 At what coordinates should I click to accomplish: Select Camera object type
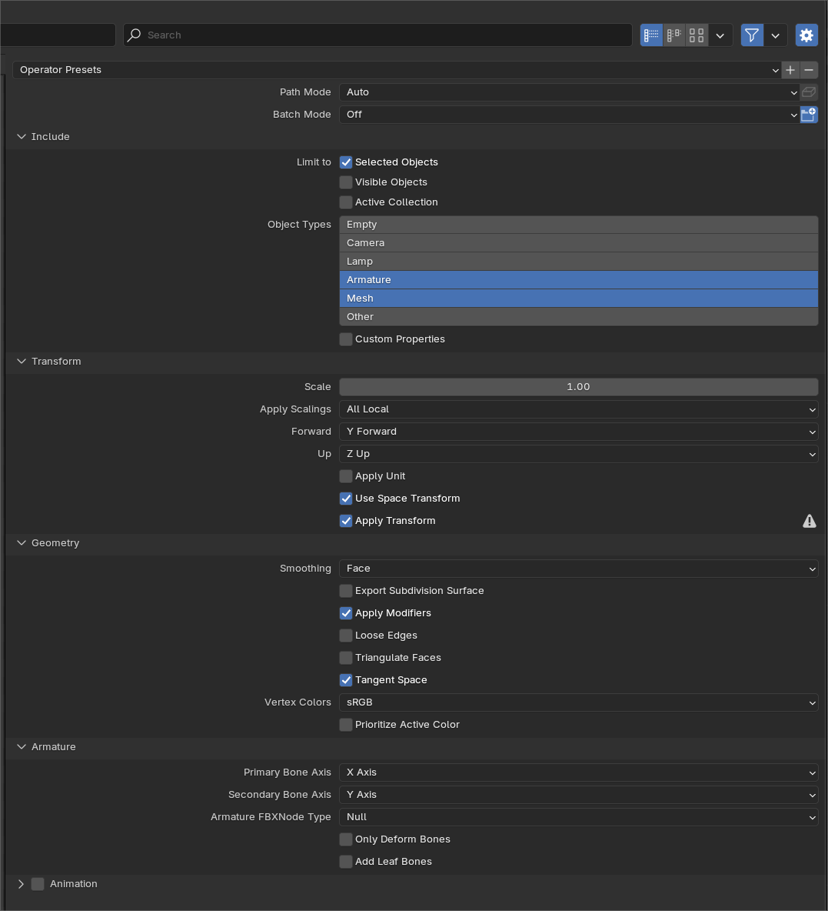click(x=579, y=243)
